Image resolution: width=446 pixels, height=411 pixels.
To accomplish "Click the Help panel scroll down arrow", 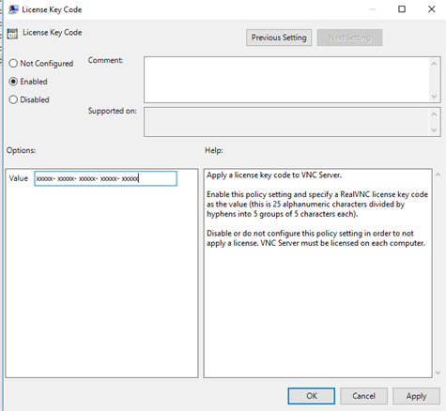I will coord(438,373).
